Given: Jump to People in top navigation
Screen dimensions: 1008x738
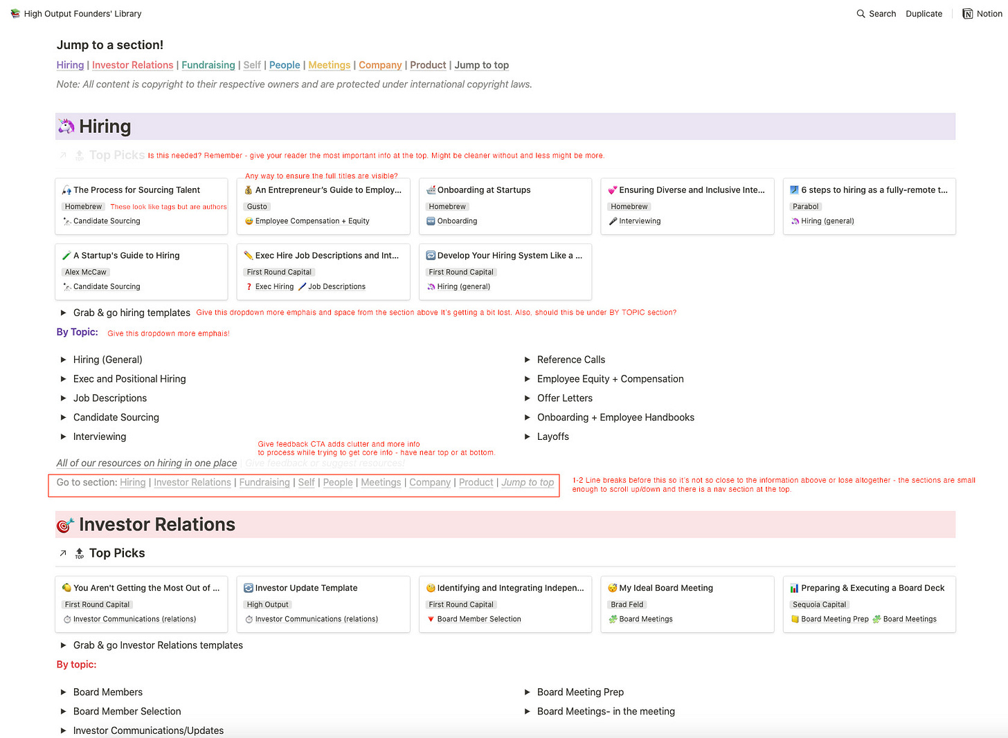Looking at the screenshot, I should coord(285,65).
